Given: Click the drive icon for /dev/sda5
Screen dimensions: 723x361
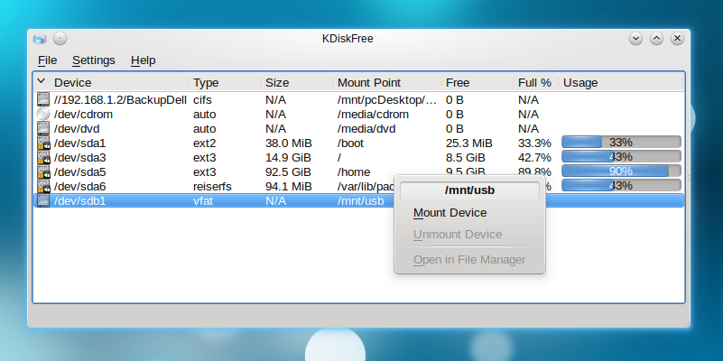Looking at the screenshot, I should click(42, 171).
